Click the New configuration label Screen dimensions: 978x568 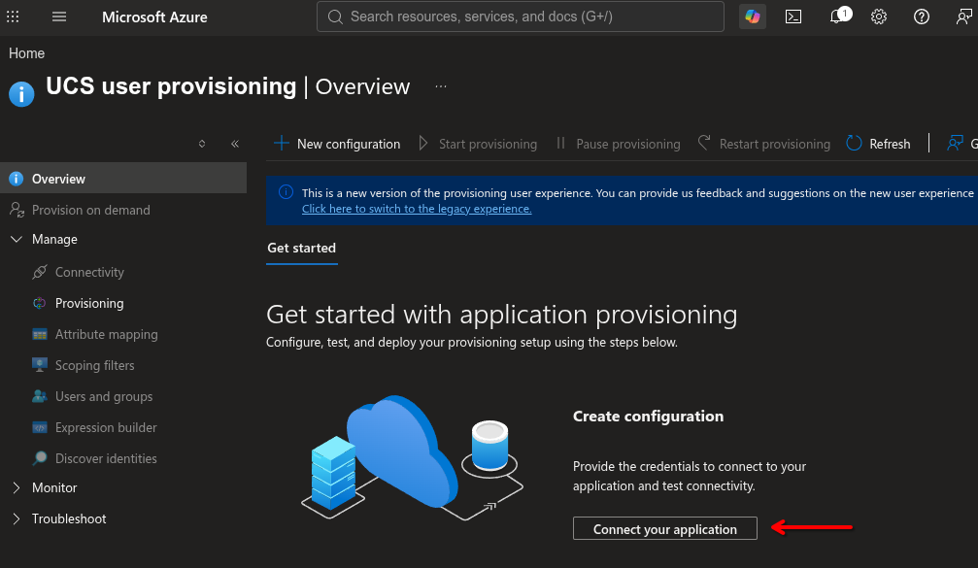(349, 144)
